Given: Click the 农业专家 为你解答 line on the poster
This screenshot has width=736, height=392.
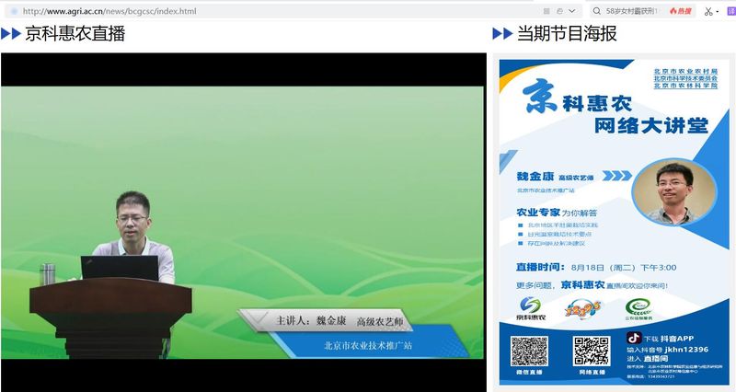Looking at the screenshot, I should 557,213.
